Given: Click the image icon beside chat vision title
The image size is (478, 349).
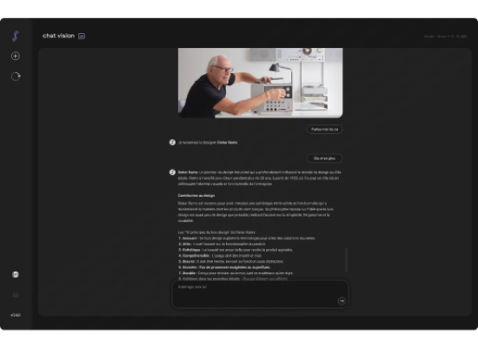Looking at the screenshot, I should [x=82, y=36].
